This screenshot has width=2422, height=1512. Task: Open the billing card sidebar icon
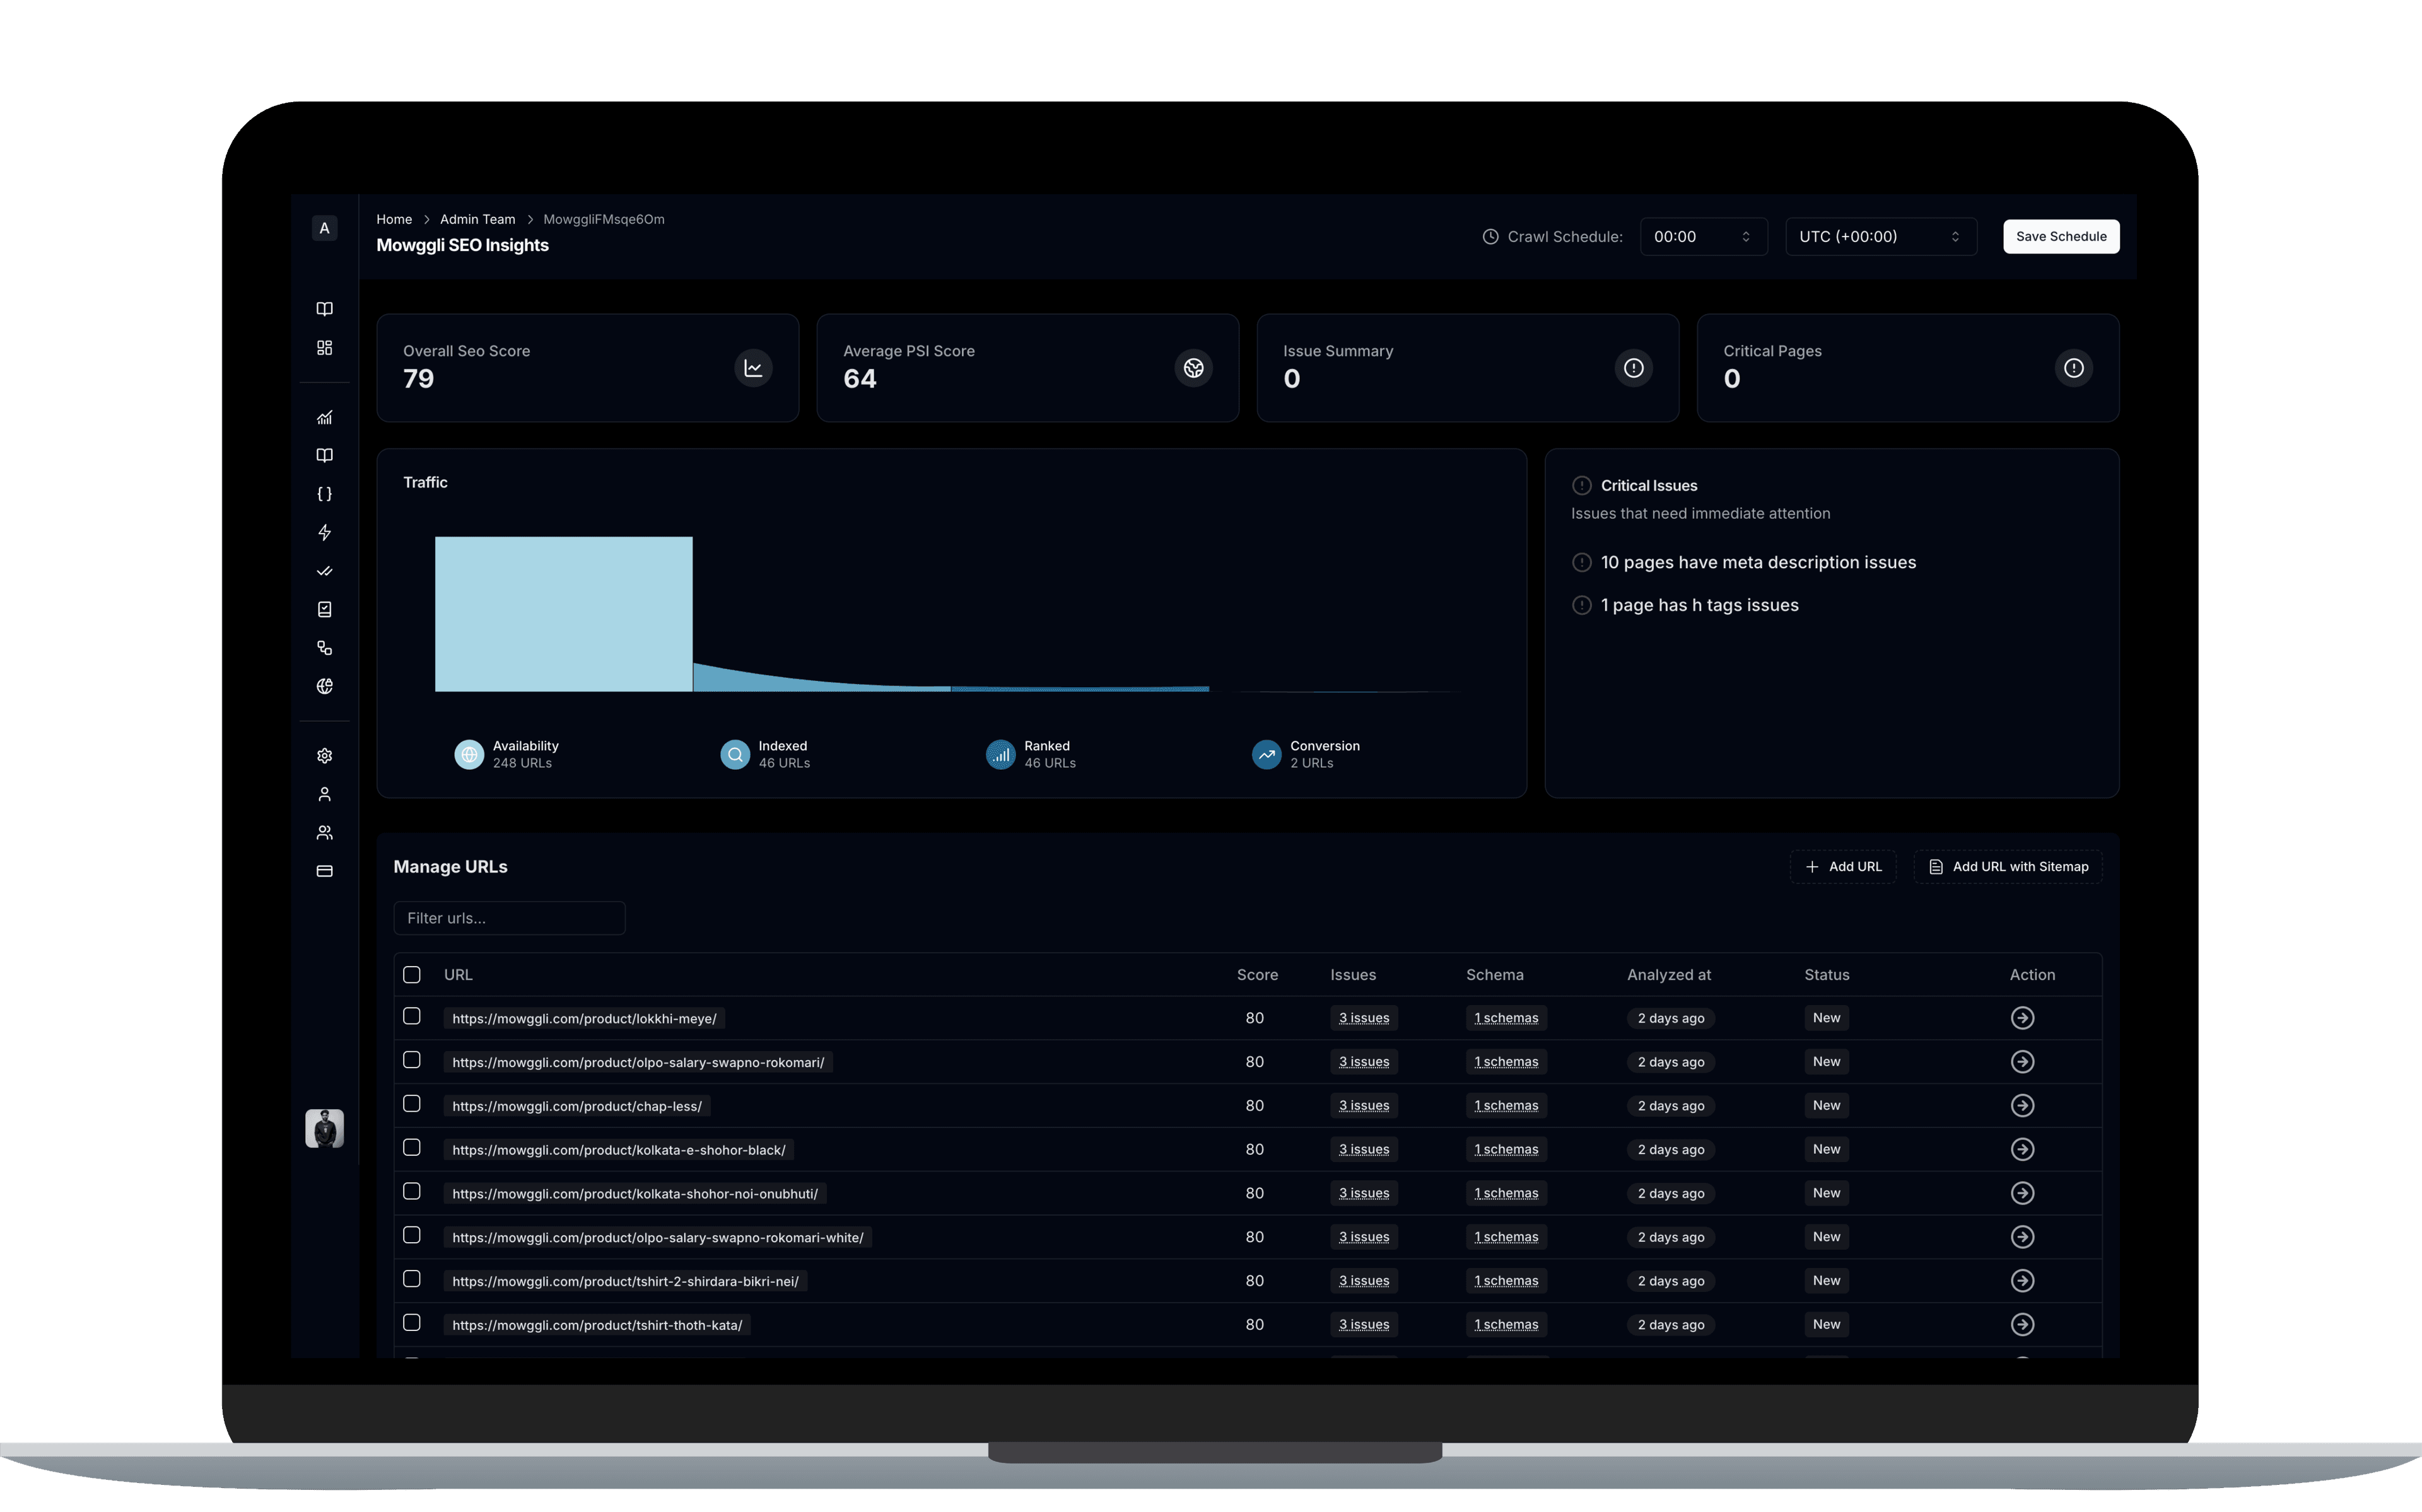324,871
